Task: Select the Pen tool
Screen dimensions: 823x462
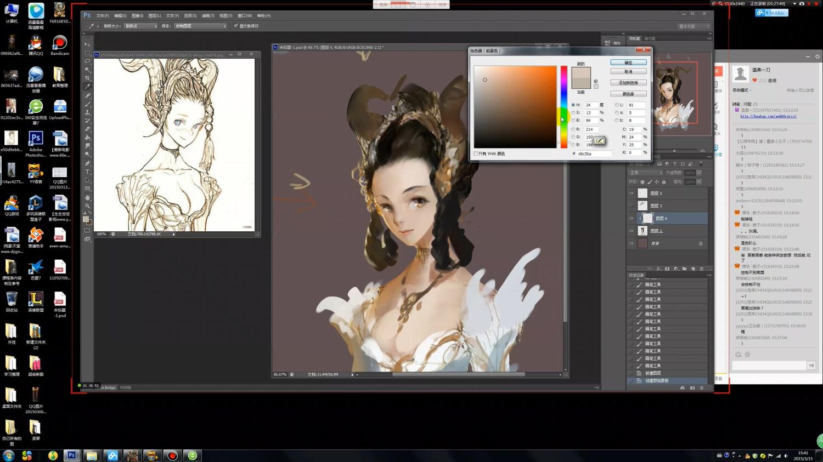Action: click(x=87, y=163)
